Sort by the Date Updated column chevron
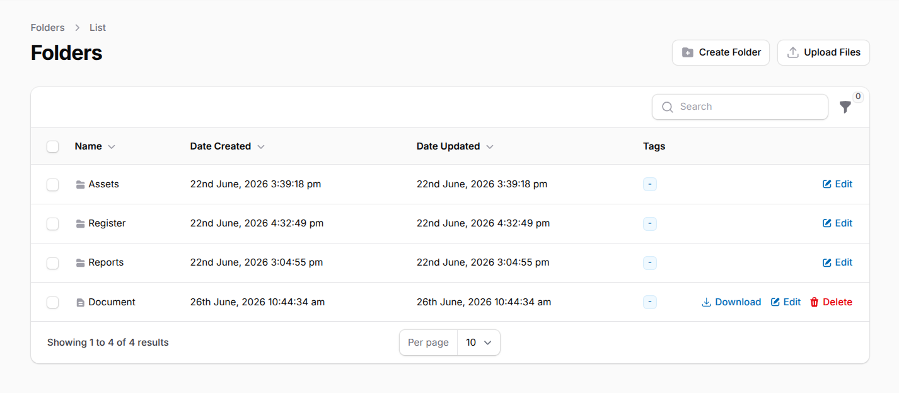The width and height of the screenshot is (899, 393). pos(490,146)
